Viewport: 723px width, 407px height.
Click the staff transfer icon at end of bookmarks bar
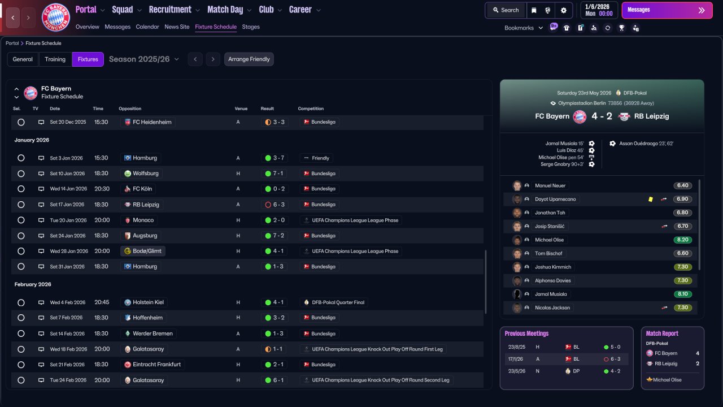[x=635, y=28]
